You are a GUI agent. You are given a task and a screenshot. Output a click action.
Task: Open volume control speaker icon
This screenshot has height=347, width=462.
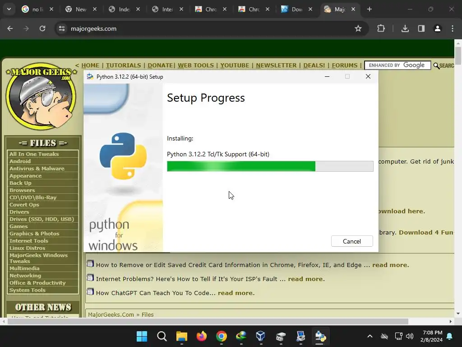tap(410, 336)
